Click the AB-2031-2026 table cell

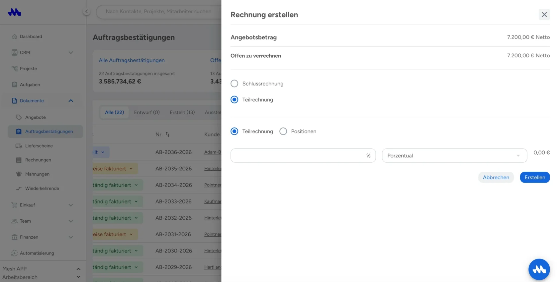tap(173, 234)
